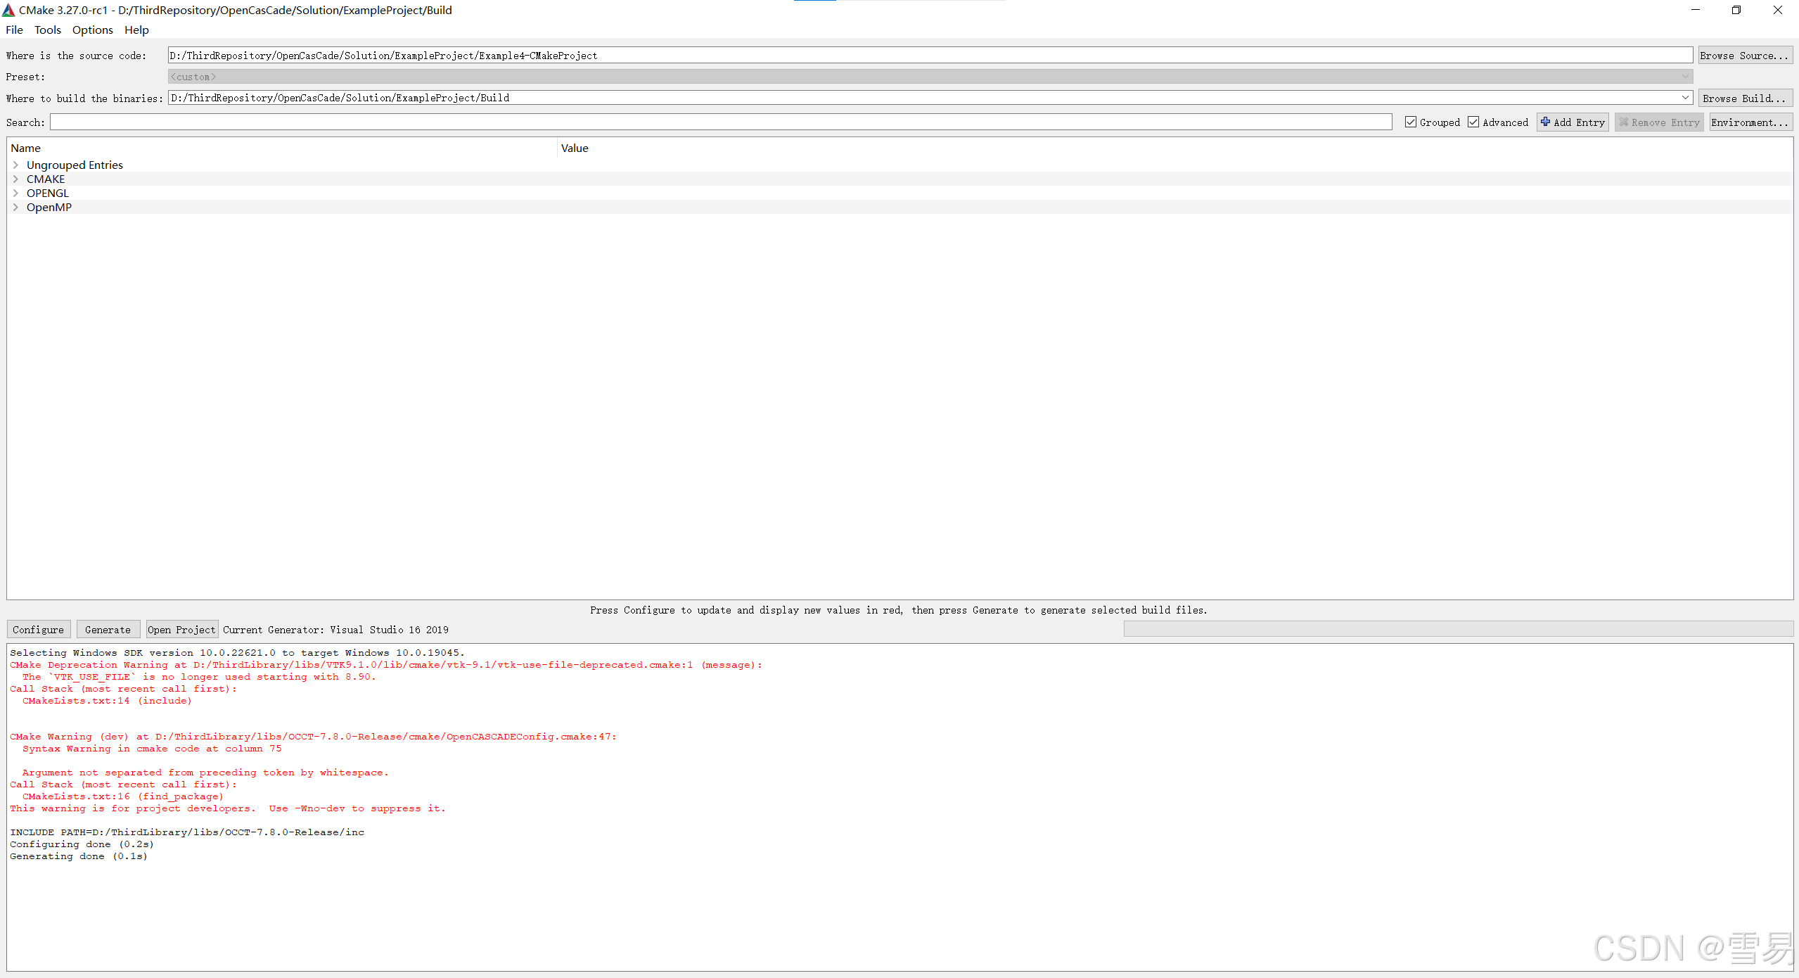The image size is (1799, 978).
Task: Click the CMake logo in title bar
Action: click(8, 10)
